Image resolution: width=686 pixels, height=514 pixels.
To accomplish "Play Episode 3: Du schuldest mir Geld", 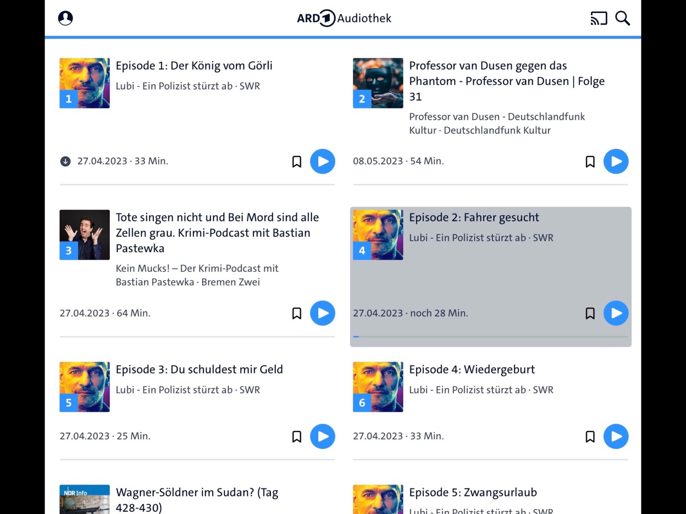I will tap(322, 436).
